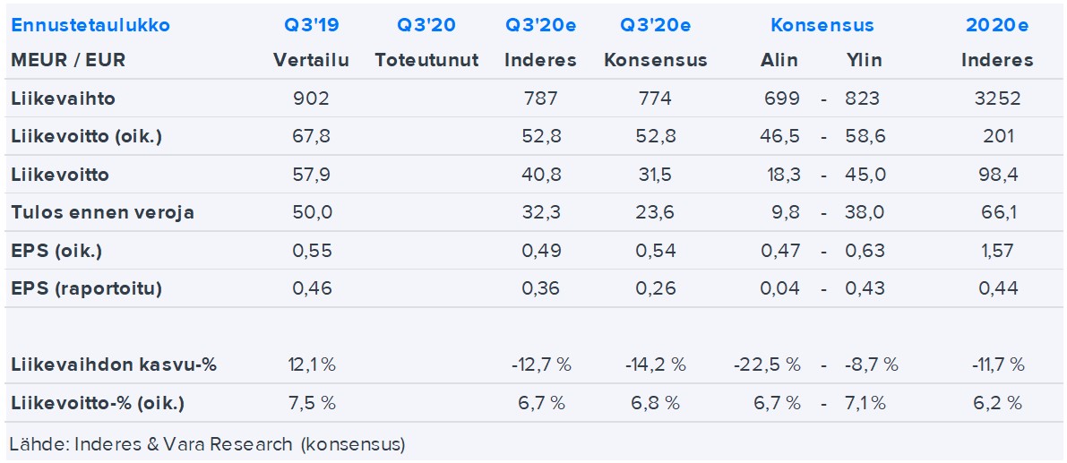Click the Toteutunut column heading
1067x463 pixels.
[x=426, y=61]
